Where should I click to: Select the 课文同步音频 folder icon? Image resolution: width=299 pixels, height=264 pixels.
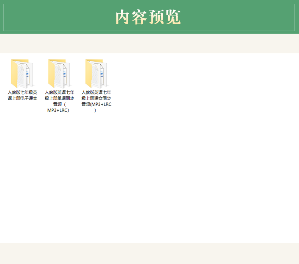point(96,74)
